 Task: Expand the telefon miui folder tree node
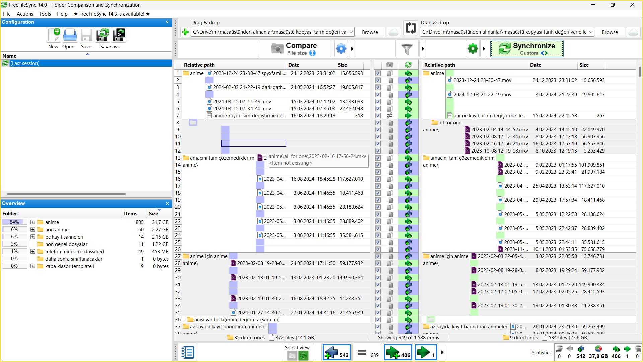33,251
